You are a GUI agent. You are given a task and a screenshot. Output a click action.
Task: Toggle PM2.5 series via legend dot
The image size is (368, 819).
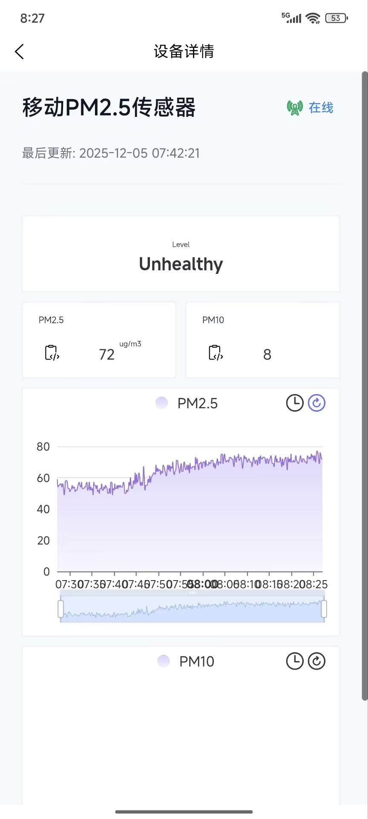[x=162, y=403]
